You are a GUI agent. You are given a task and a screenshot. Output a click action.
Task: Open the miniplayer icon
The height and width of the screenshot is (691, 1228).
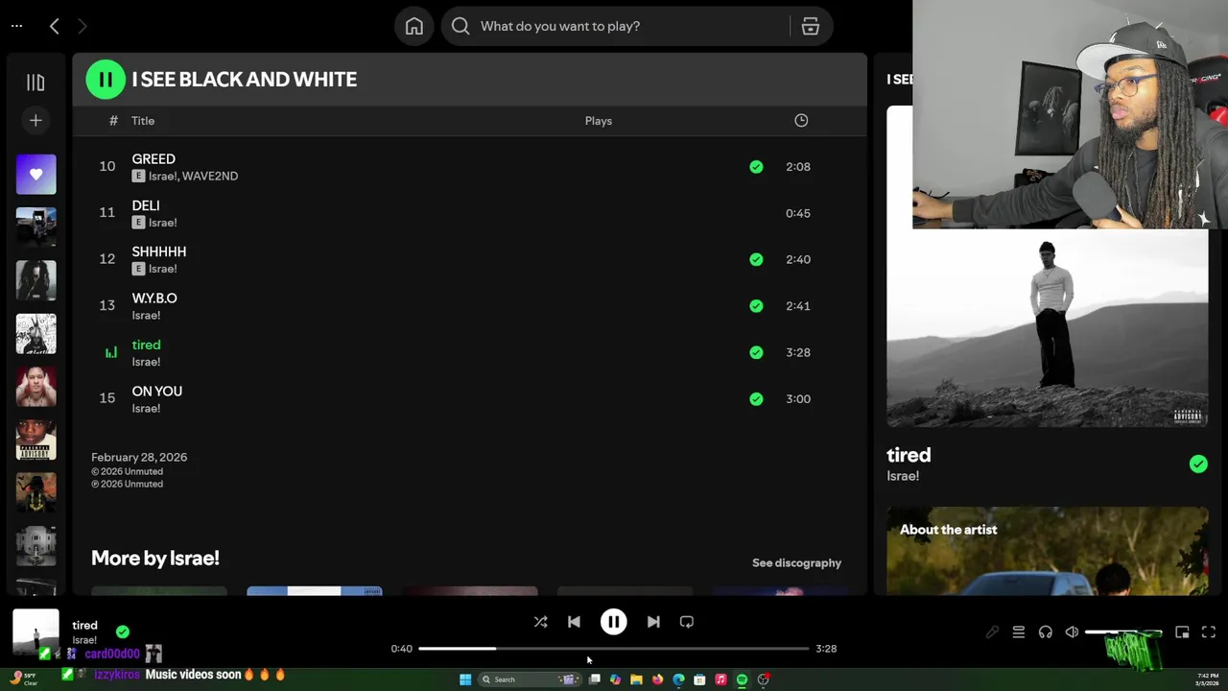click(1182, 632)
